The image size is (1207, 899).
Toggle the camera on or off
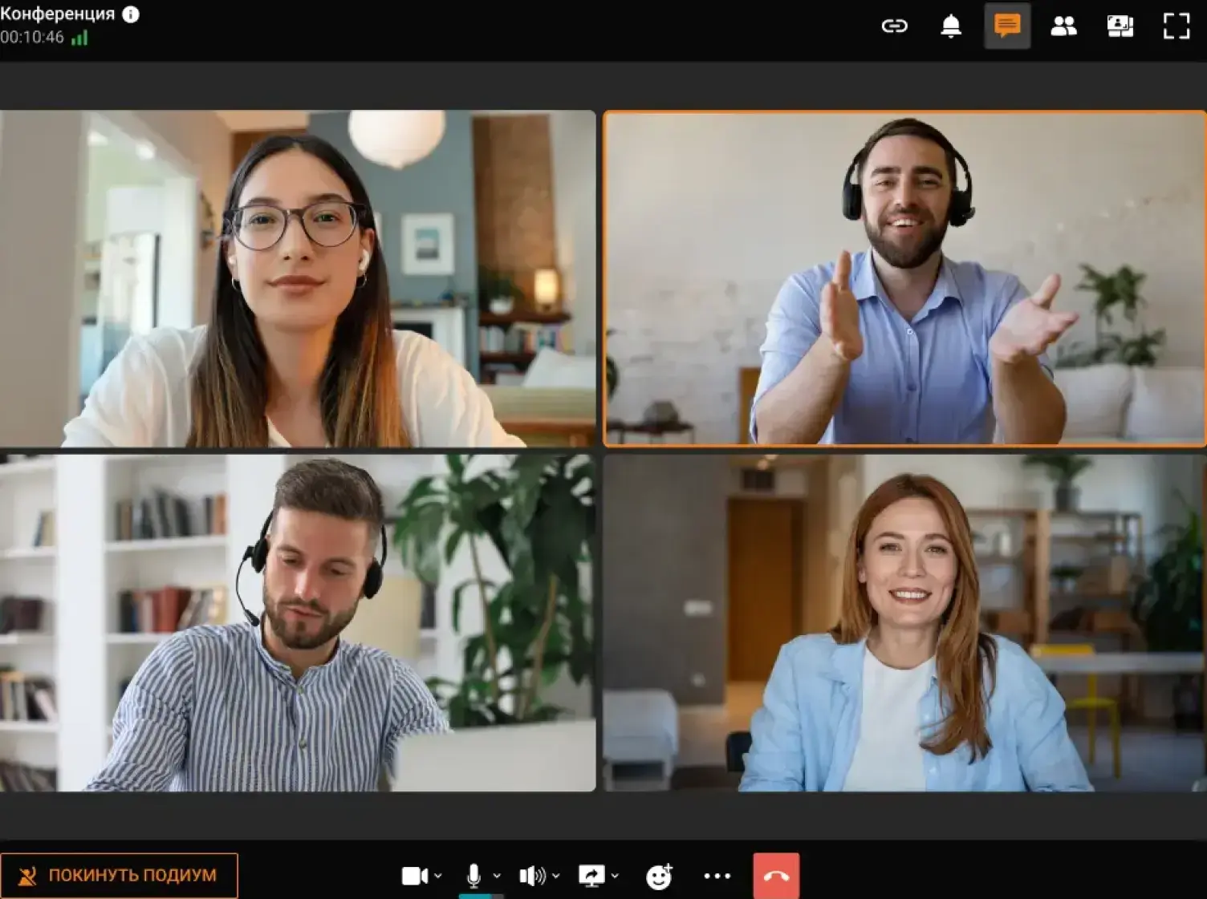(x=415, y=876)
